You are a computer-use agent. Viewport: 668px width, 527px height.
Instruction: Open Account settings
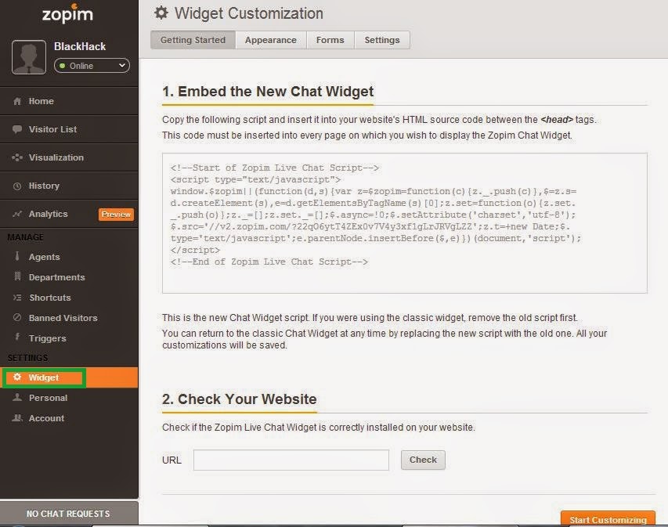69,418
